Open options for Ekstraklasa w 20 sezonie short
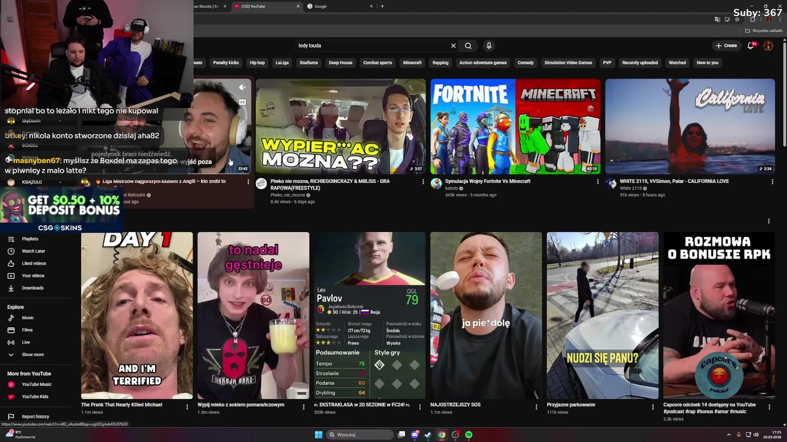 point(420,406)
